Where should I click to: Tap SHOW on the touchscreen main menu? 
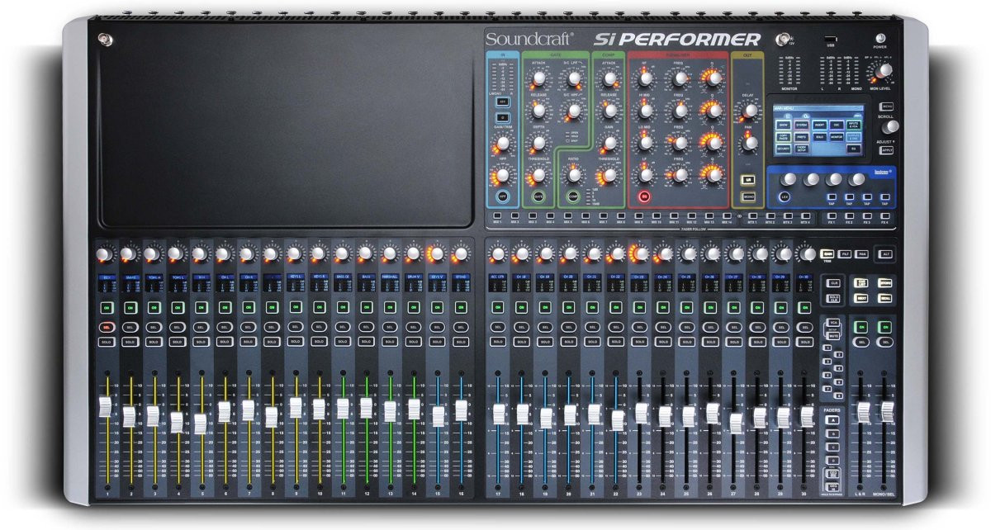pyautogui.click(x=781, y=124)
